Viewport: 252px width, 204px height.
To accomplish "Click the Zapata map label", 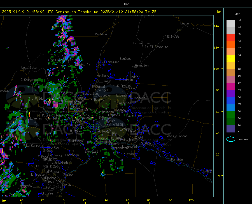I will pyautogui.click(x=69, y=175).
